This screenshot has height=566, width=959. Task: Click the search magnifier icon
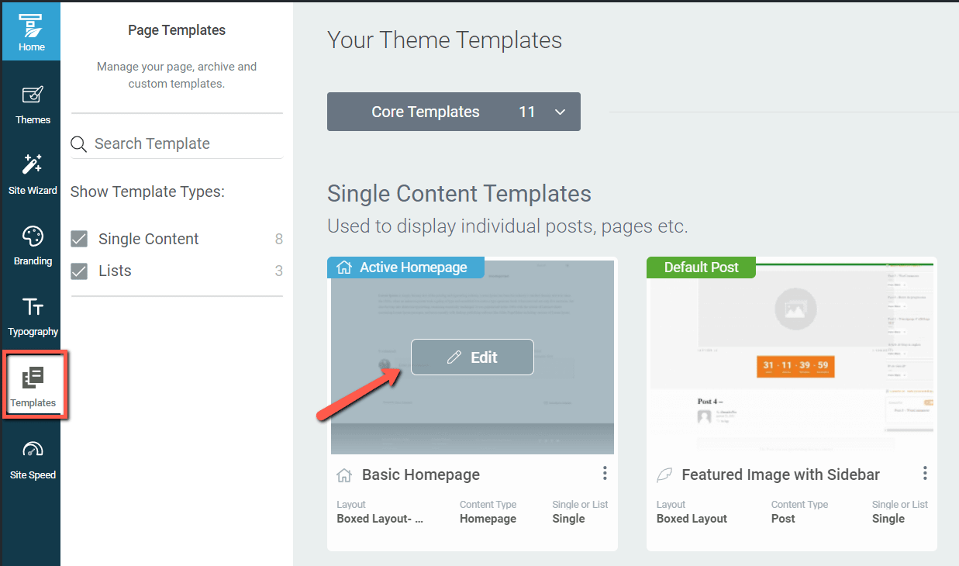coord(79,144)
